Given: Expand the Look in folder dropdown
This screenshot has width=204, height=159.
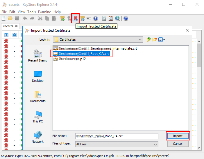Looking at the screenshot, I should click(x=140, y=39).
